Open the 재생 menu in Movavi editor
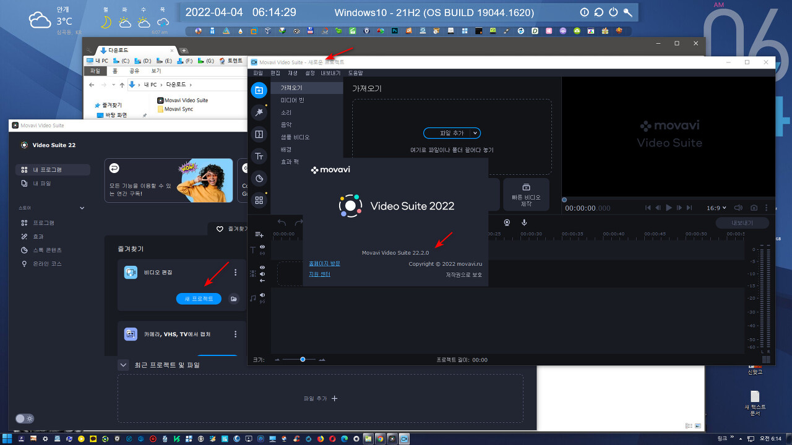792x445 pixels. click(293, 73)
